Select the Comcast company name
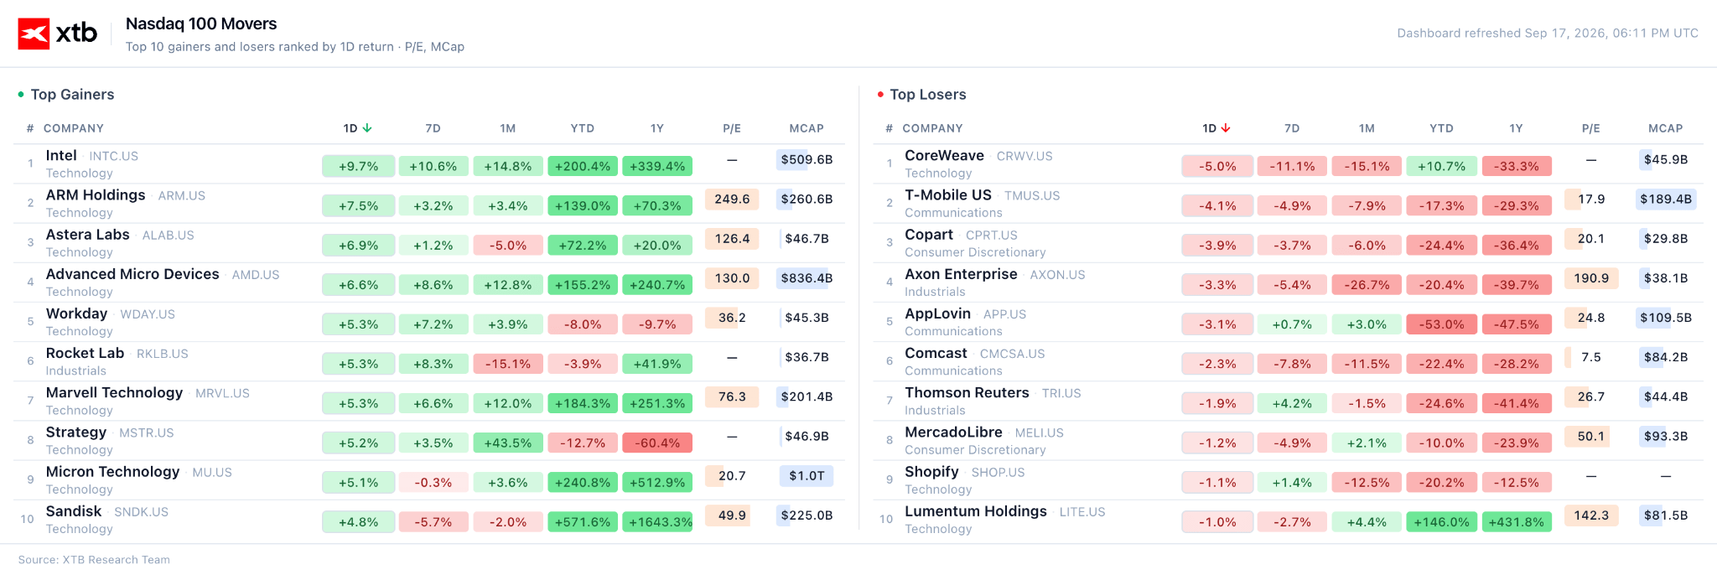The height and width of the screenshot is (575, 1717). (x=936, y=353)
